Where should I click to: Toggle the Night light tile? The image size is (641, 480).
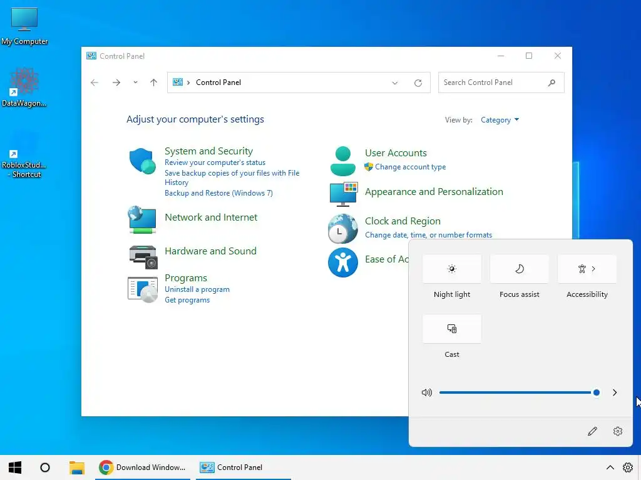(x=452, y=269)
